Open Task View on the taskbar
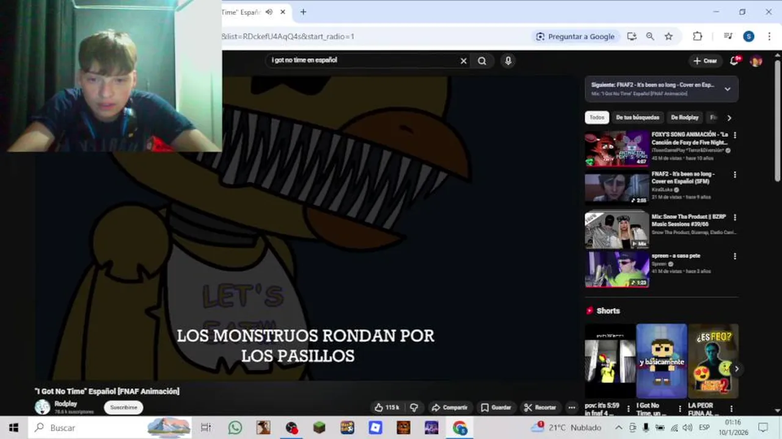 click(206, 427)
